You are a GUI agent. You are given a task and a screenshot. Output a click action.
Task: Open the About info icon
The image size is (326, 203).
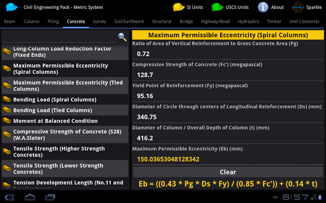[x=263, y=7]
